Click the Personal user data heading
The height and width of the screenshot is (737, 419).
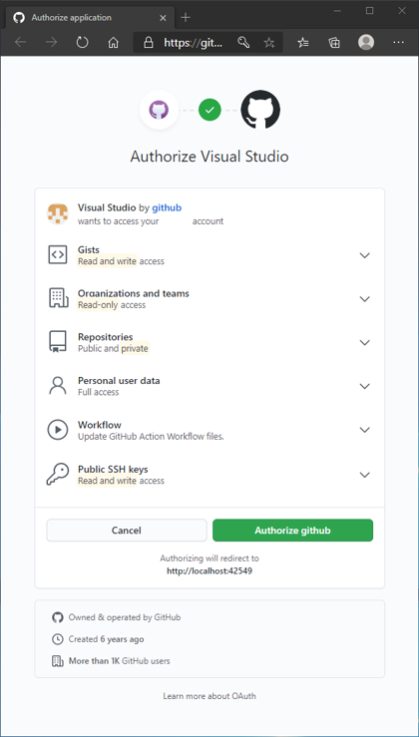pos(119,381)
